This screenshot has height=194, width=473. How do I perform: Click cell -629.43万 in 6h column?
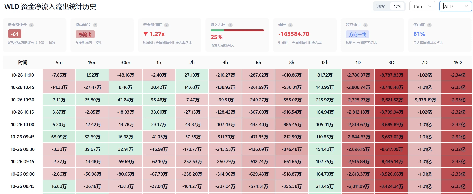[258, 174]
